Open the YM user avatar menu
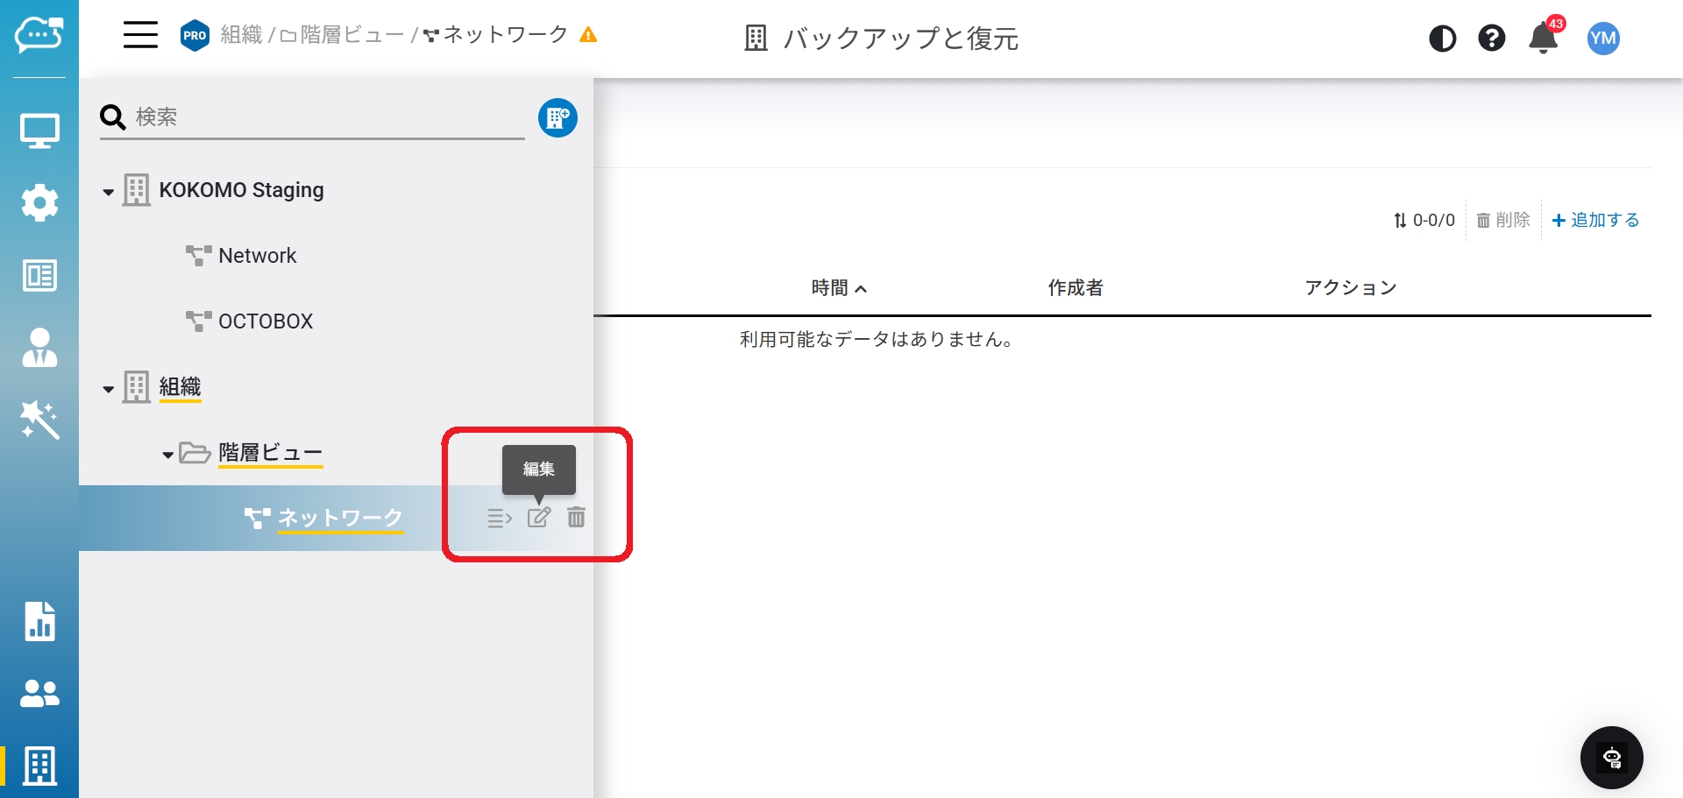This screenshot has height=798, width=1683. point(1602,39)
